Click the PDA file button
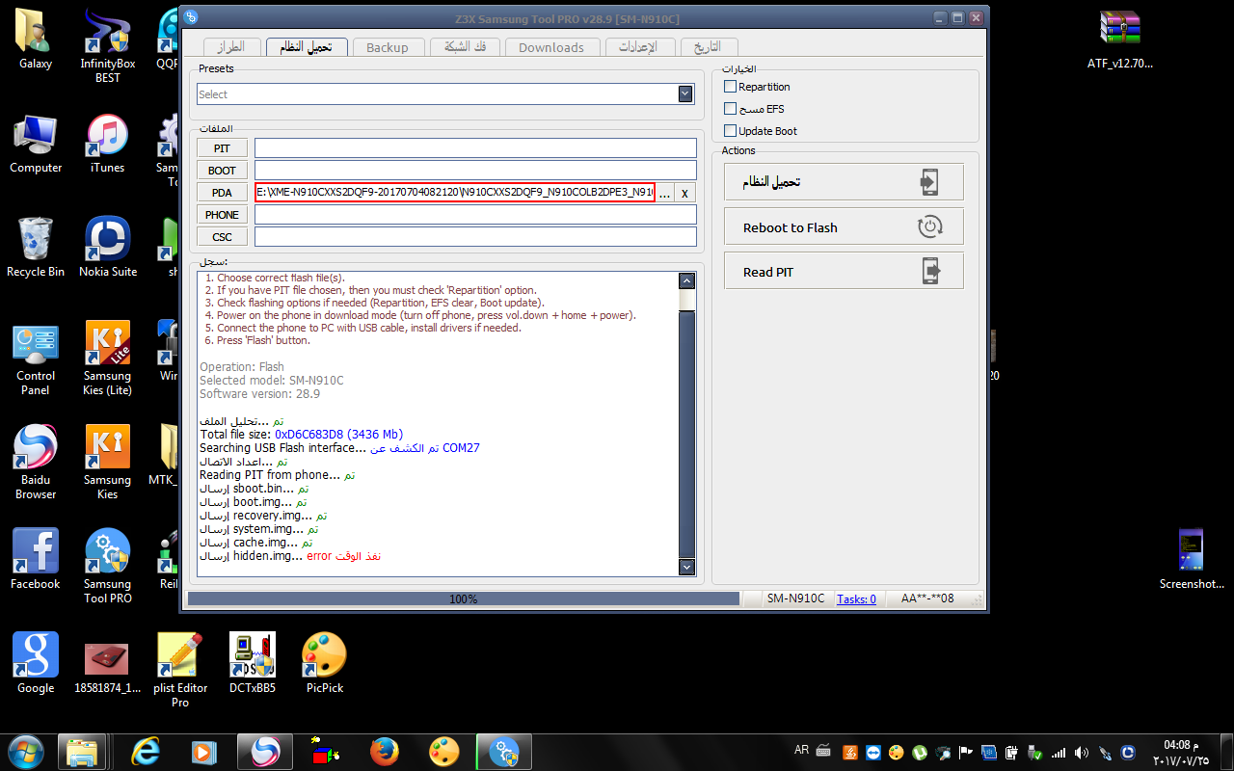This screenshot has height=771, width=1234. [x=222, y=193]
